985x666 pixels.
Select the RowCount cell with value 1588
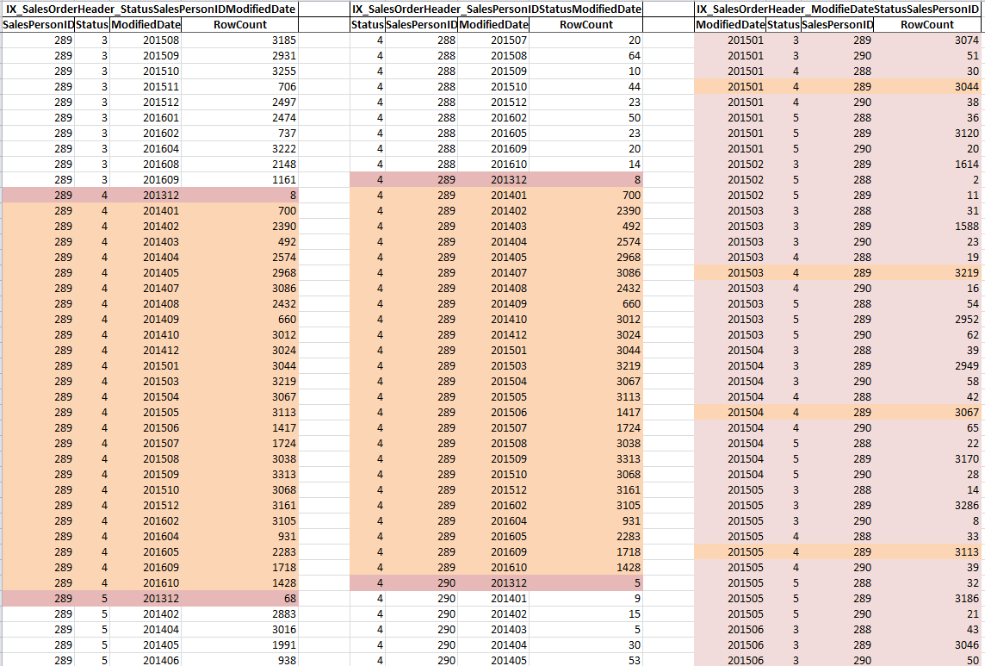coord(927,227)
